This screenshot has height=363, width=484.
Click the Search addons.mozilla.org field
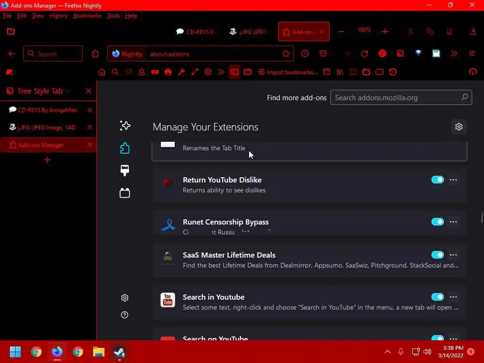click(x=401, y=97)
